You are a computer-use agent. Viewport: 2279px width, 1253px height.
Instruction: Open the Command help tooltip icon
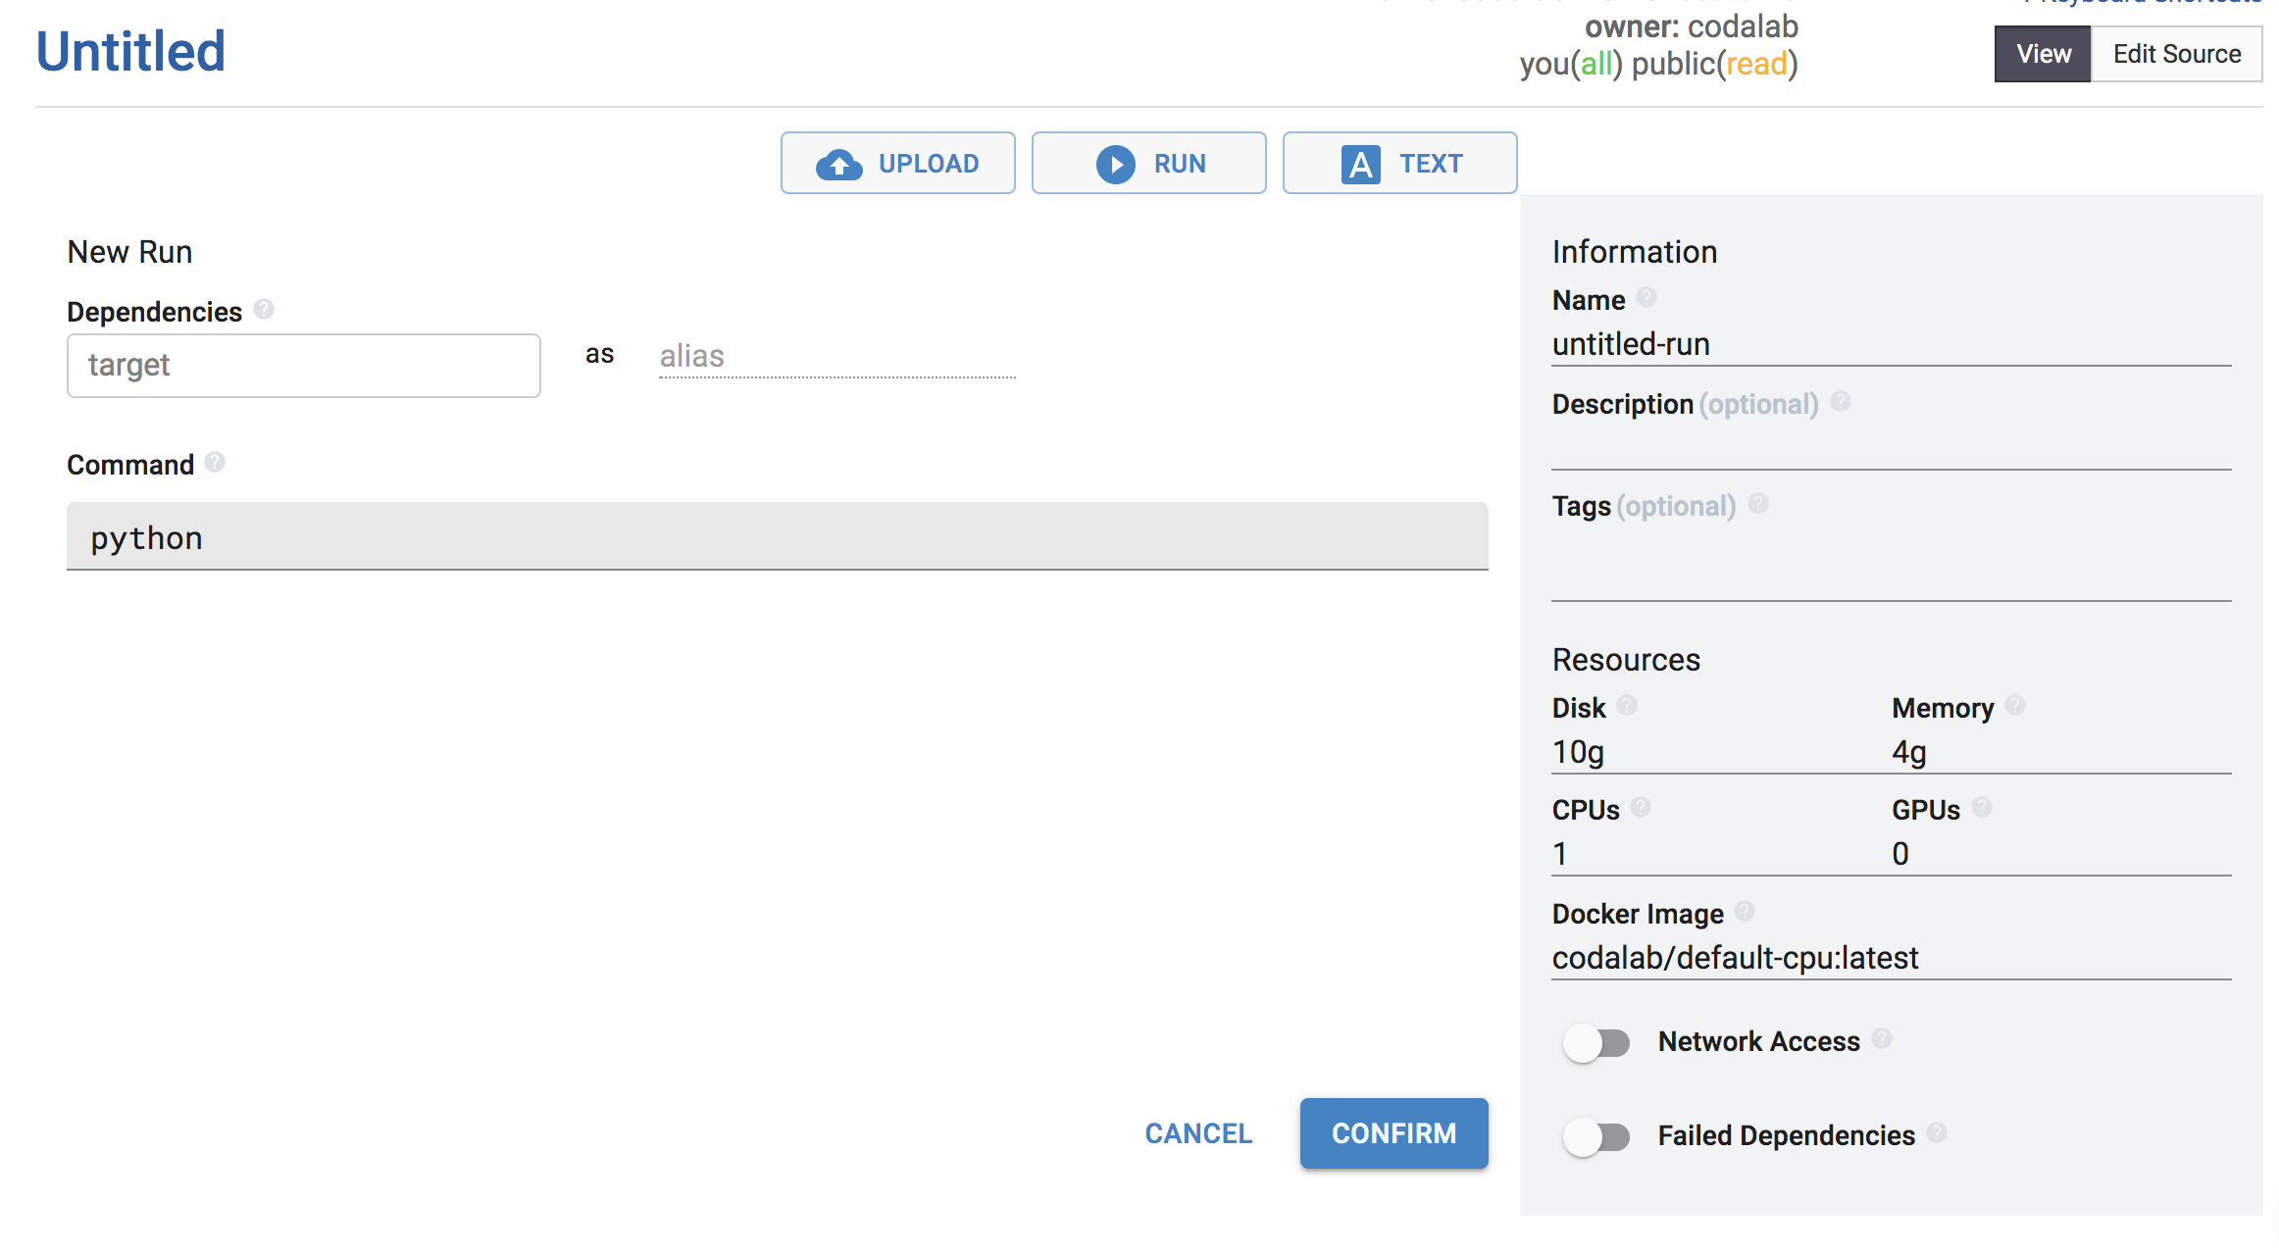(216, 462)
